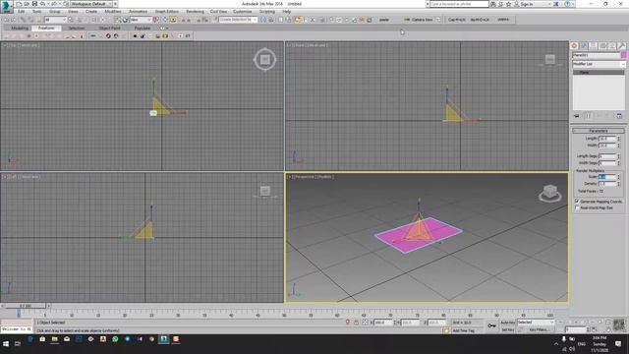Collapse the Parameters rollout
Screen dimensions: 629x354
599,131
